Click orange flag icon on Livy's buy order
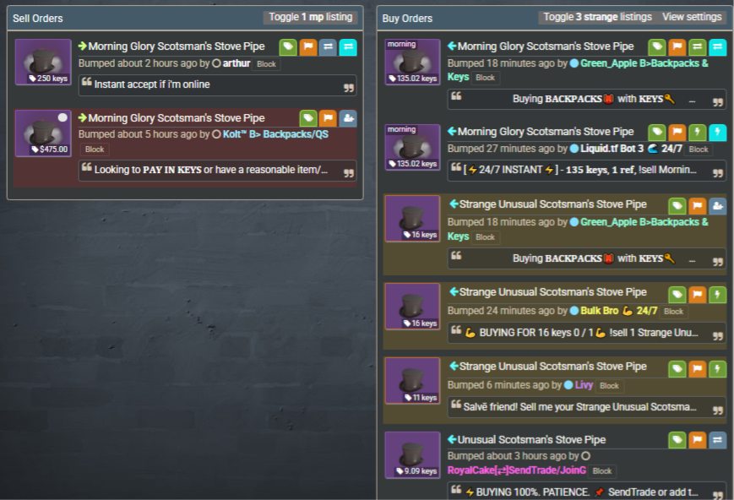Viewport: 734px width, 500px height. (x=698, y=369)
